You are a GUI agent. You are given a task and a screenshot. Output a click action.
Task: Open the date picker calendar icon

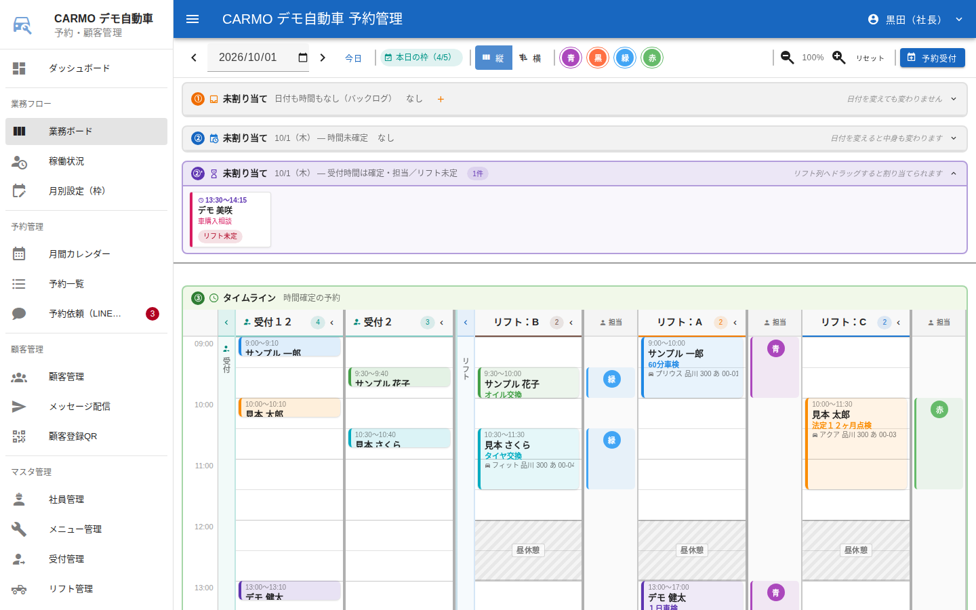tap(303, 58)
